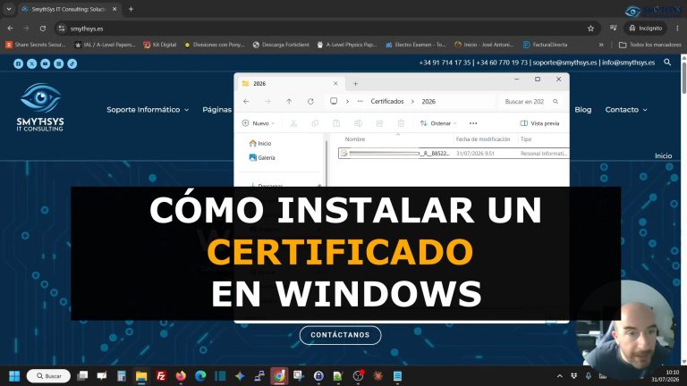
Task: Click the Windows taskbar Buscar box
Action: pos(48,376)
